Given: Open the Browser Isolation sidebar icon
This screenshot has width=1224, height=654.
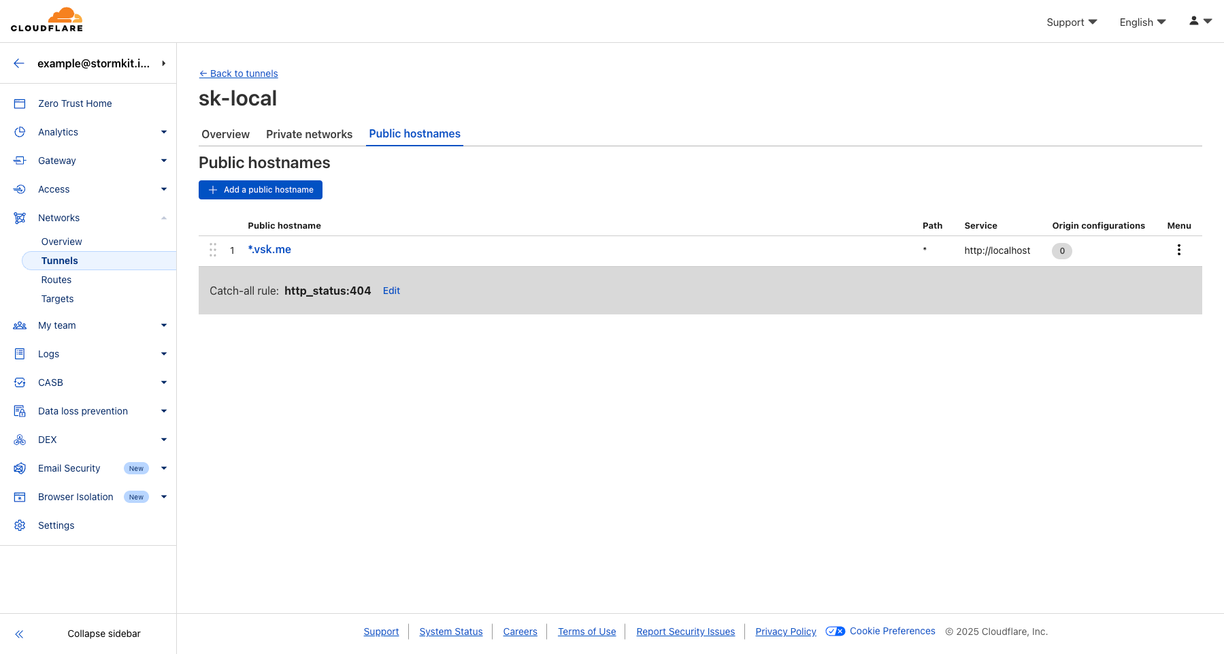Looking at the screenshot, I should pos(19,497).
